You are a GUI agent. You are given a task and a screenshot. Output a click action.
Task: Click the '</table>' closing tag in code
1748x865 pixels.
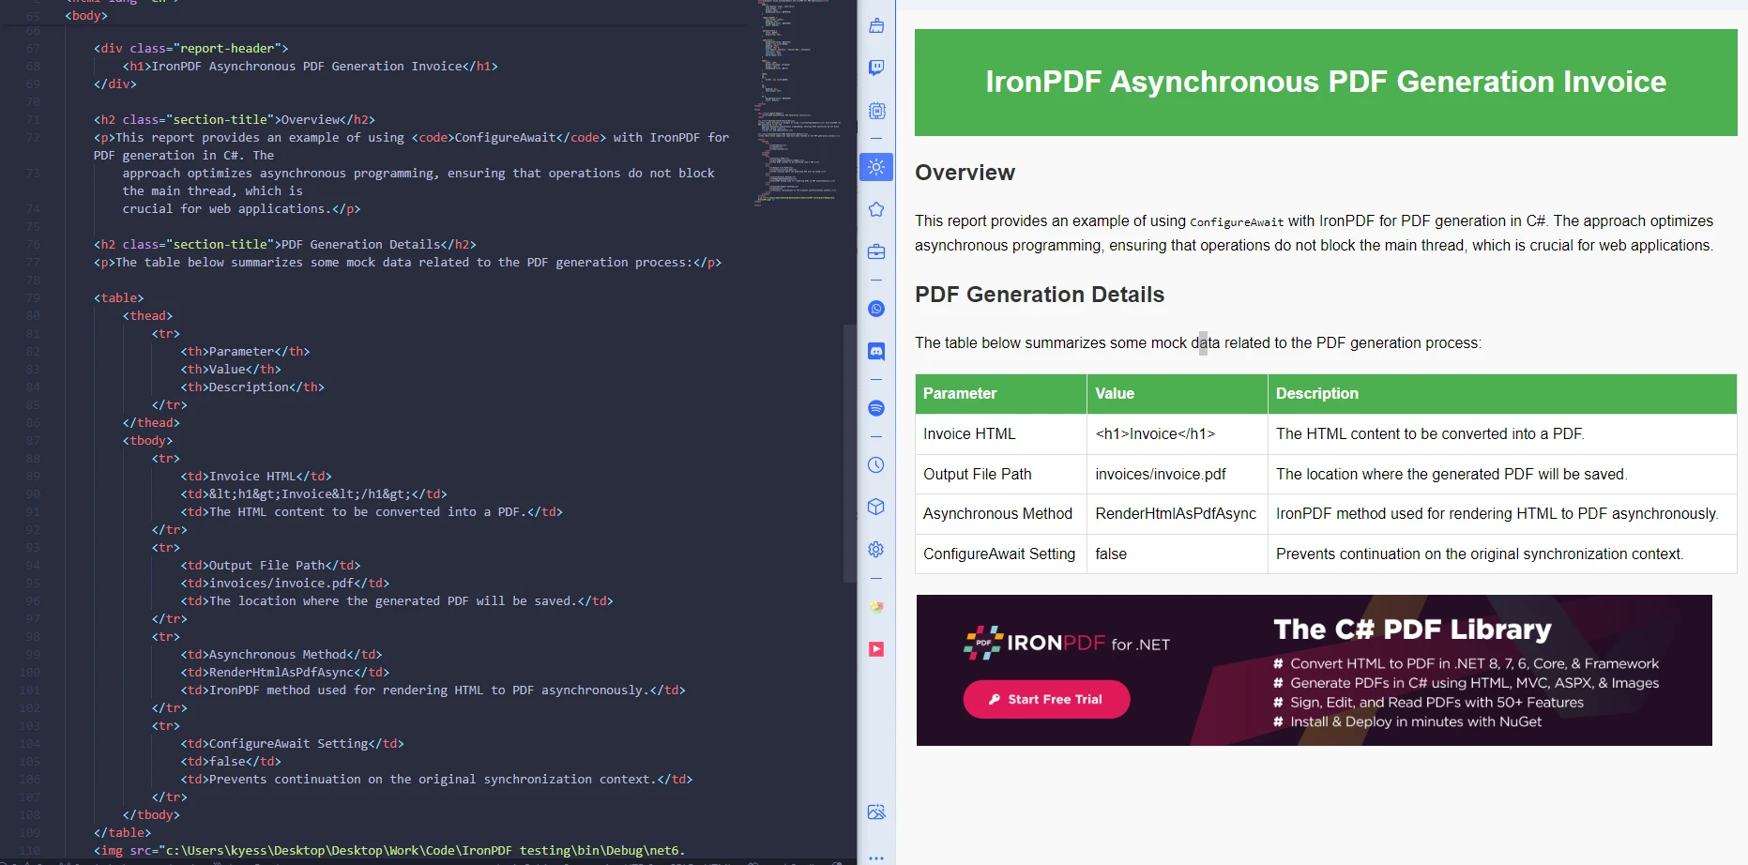[x=122, y=833]
